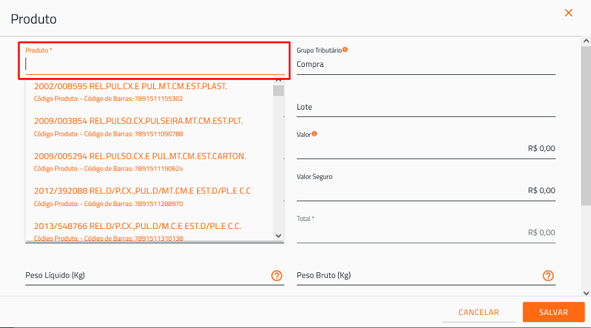Viewport: 591px width, 328px height.
Task: Open the Grupo Tributário Compra field
Action: coord(426,64)
